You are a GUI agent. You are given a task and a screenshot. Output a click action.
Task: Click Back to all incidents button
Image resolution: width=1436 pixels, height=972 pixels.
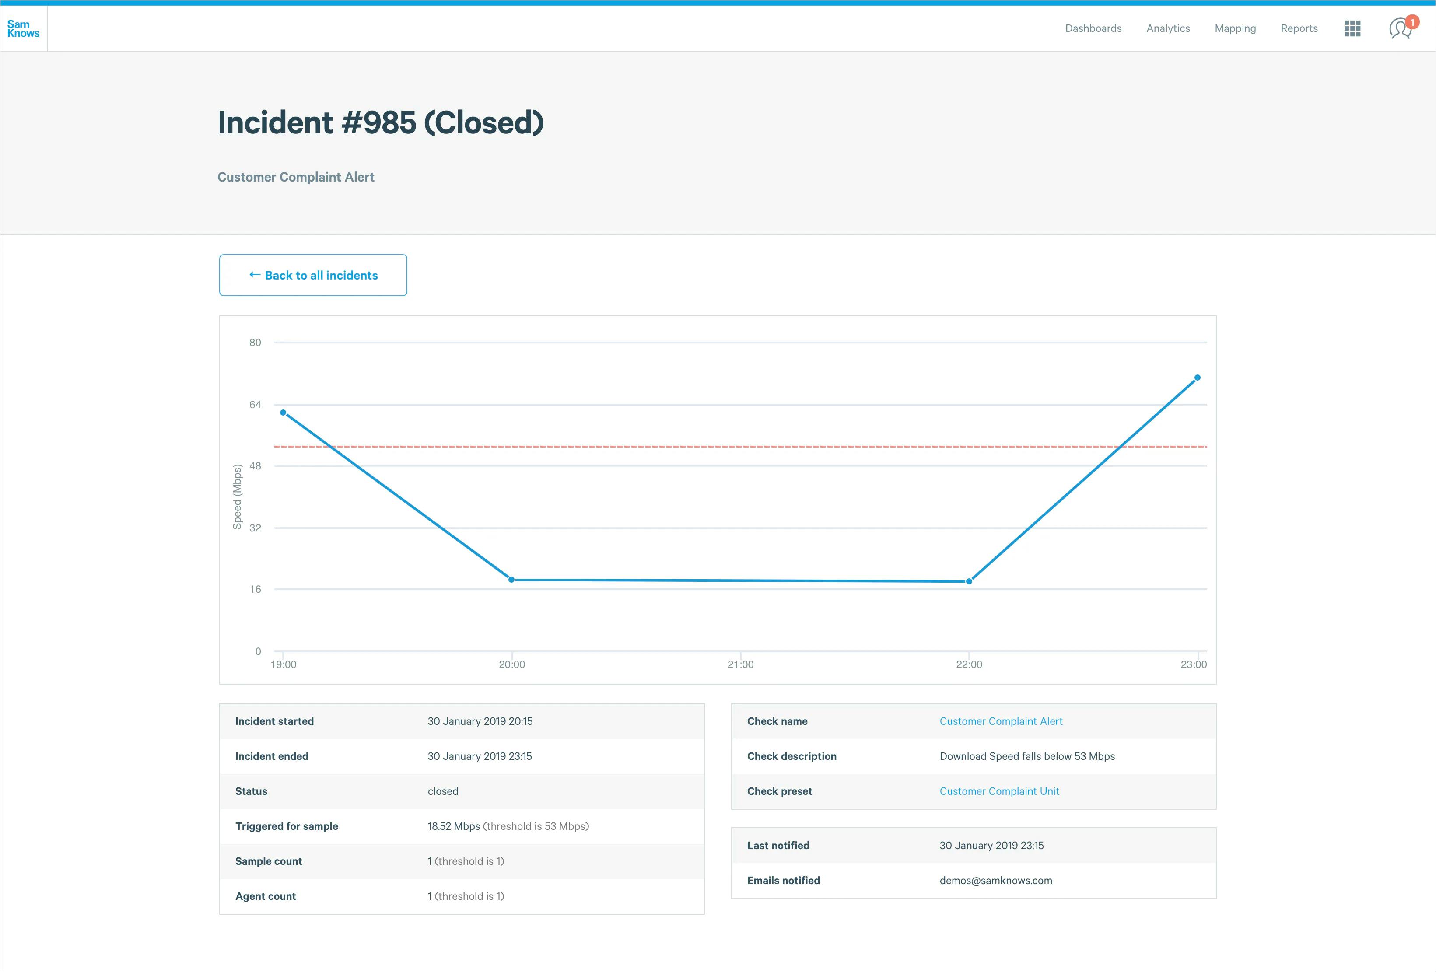point(313,275)
